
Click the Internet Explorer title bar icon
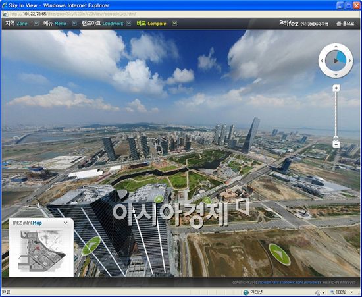point(5,5)
